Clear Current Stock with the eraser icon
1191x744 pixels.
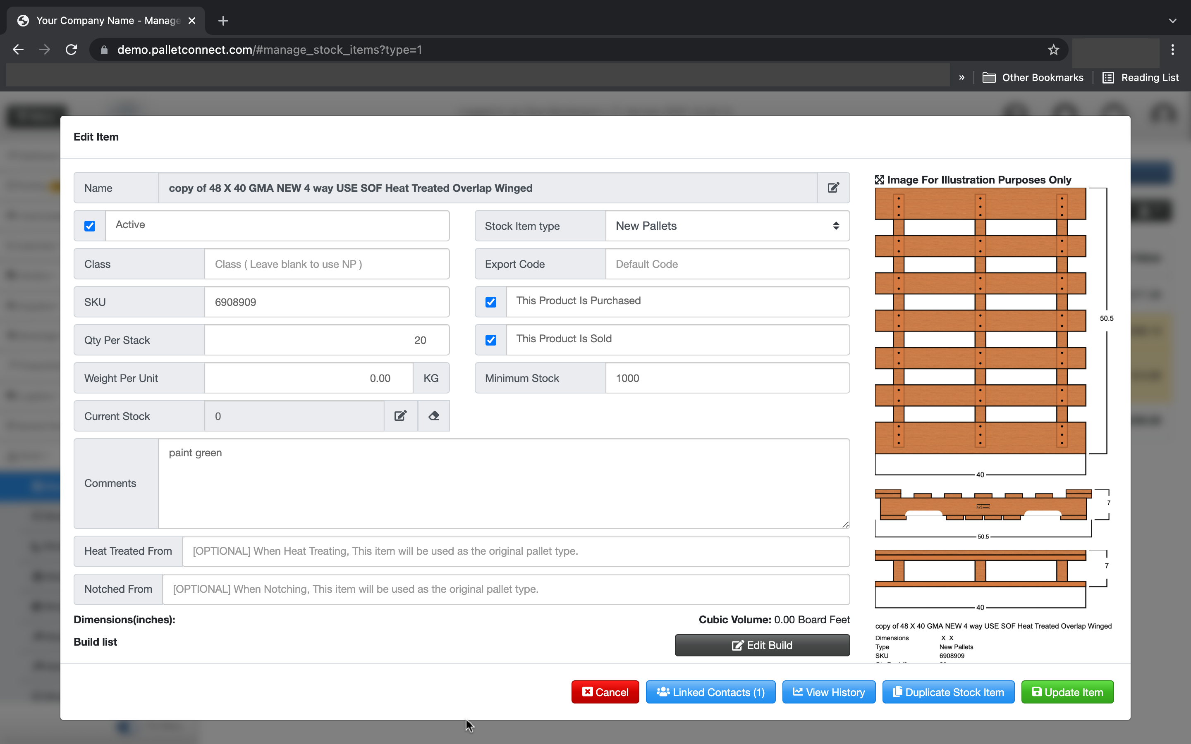433,416
